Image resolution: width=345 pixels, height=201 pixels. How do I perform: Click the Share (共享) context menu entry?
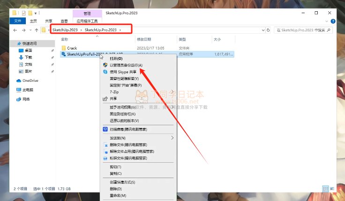[x=113, y=99]
